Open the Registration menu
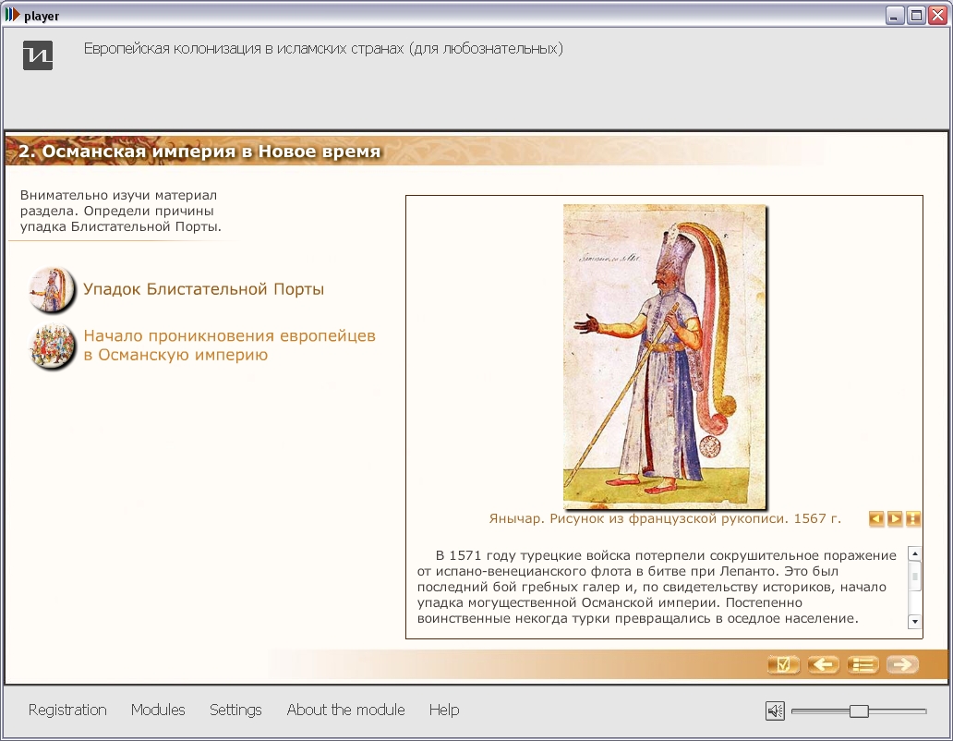The image size is (953, 741). tap(67, 710)
